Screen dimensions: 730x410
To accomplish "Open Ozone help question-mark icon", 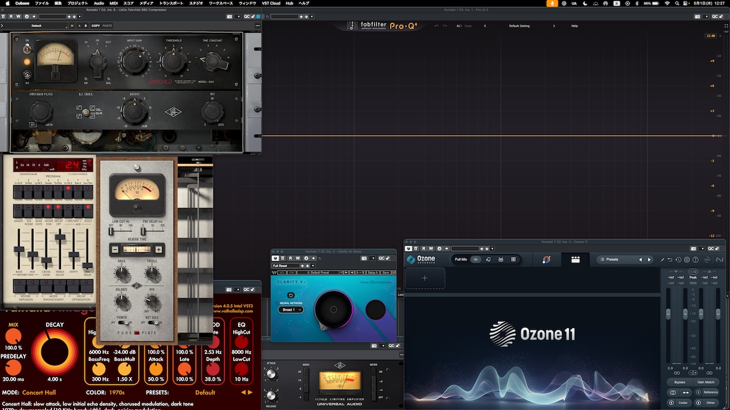I will click(x=695, y=259).
